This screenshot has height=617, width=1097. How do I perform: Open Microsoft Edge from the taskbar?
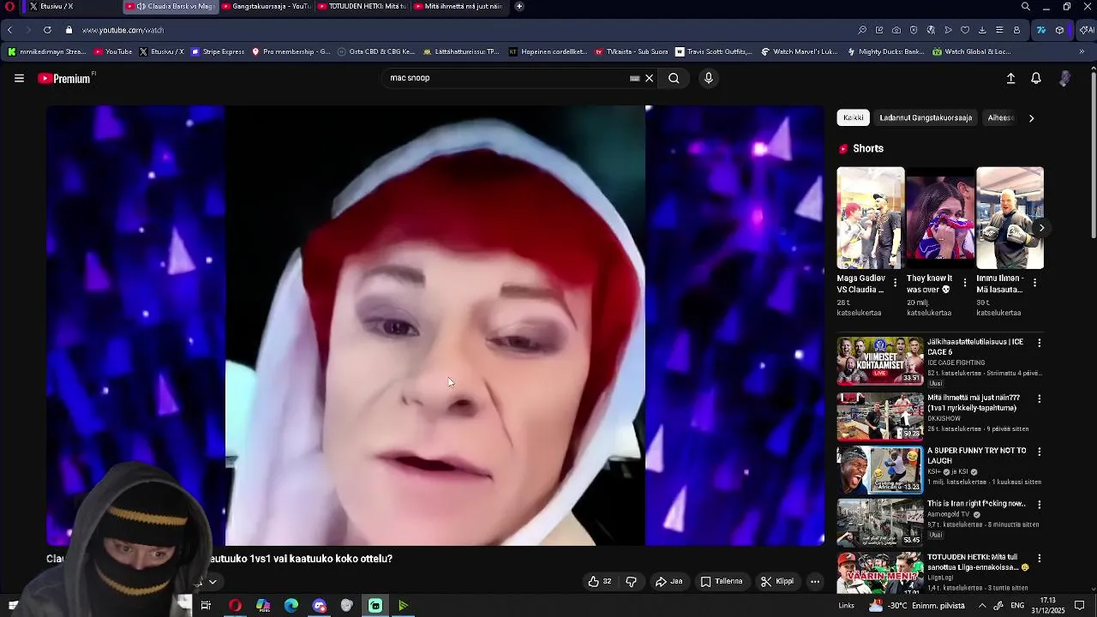[x=291, y=606]
